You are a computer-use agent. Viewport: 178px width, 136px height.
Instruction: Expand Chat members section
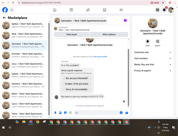pos(153,59)
